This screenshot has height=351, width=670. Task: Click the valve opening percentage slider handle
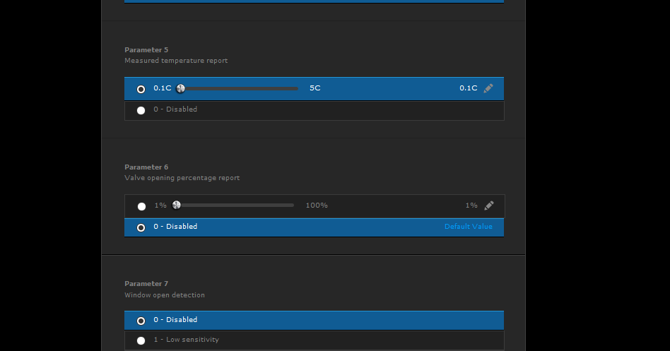coord(177,206)
